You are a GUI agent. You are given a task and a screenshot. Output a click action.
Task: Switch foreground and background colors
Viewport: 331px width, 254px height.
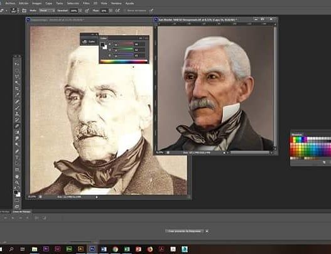[x=19, y=187]
